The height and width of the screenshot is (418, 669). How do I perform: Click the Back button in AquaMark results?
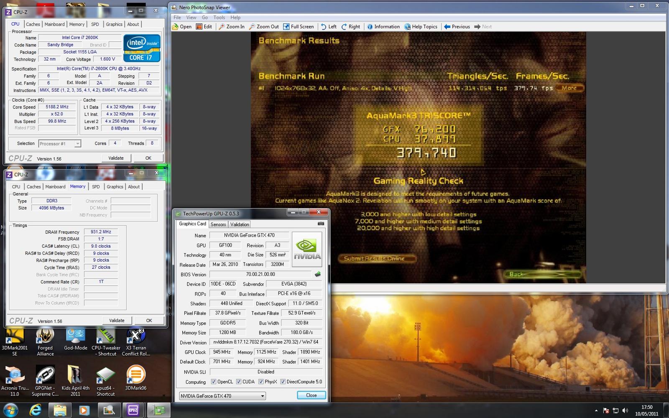pyautogui.click(x=543, y=274)
